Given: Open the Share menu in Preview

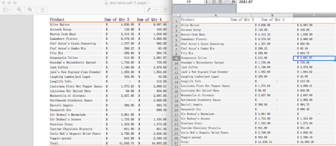Looking at the screenshot, I should coord(42,10).
